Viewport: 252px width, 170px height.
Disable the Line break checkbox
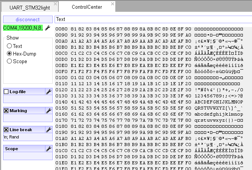click(6, 130)
